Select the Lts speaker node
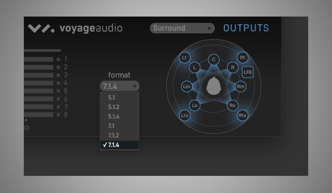Screen dimensions: 332x193 pyautogui.click(x=185, y=116)
